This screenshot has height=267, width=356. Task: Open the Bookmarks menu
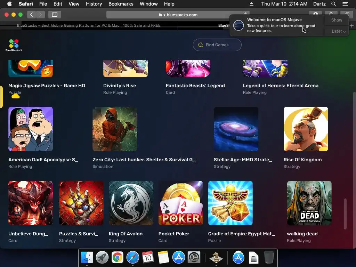coord(121,4)
